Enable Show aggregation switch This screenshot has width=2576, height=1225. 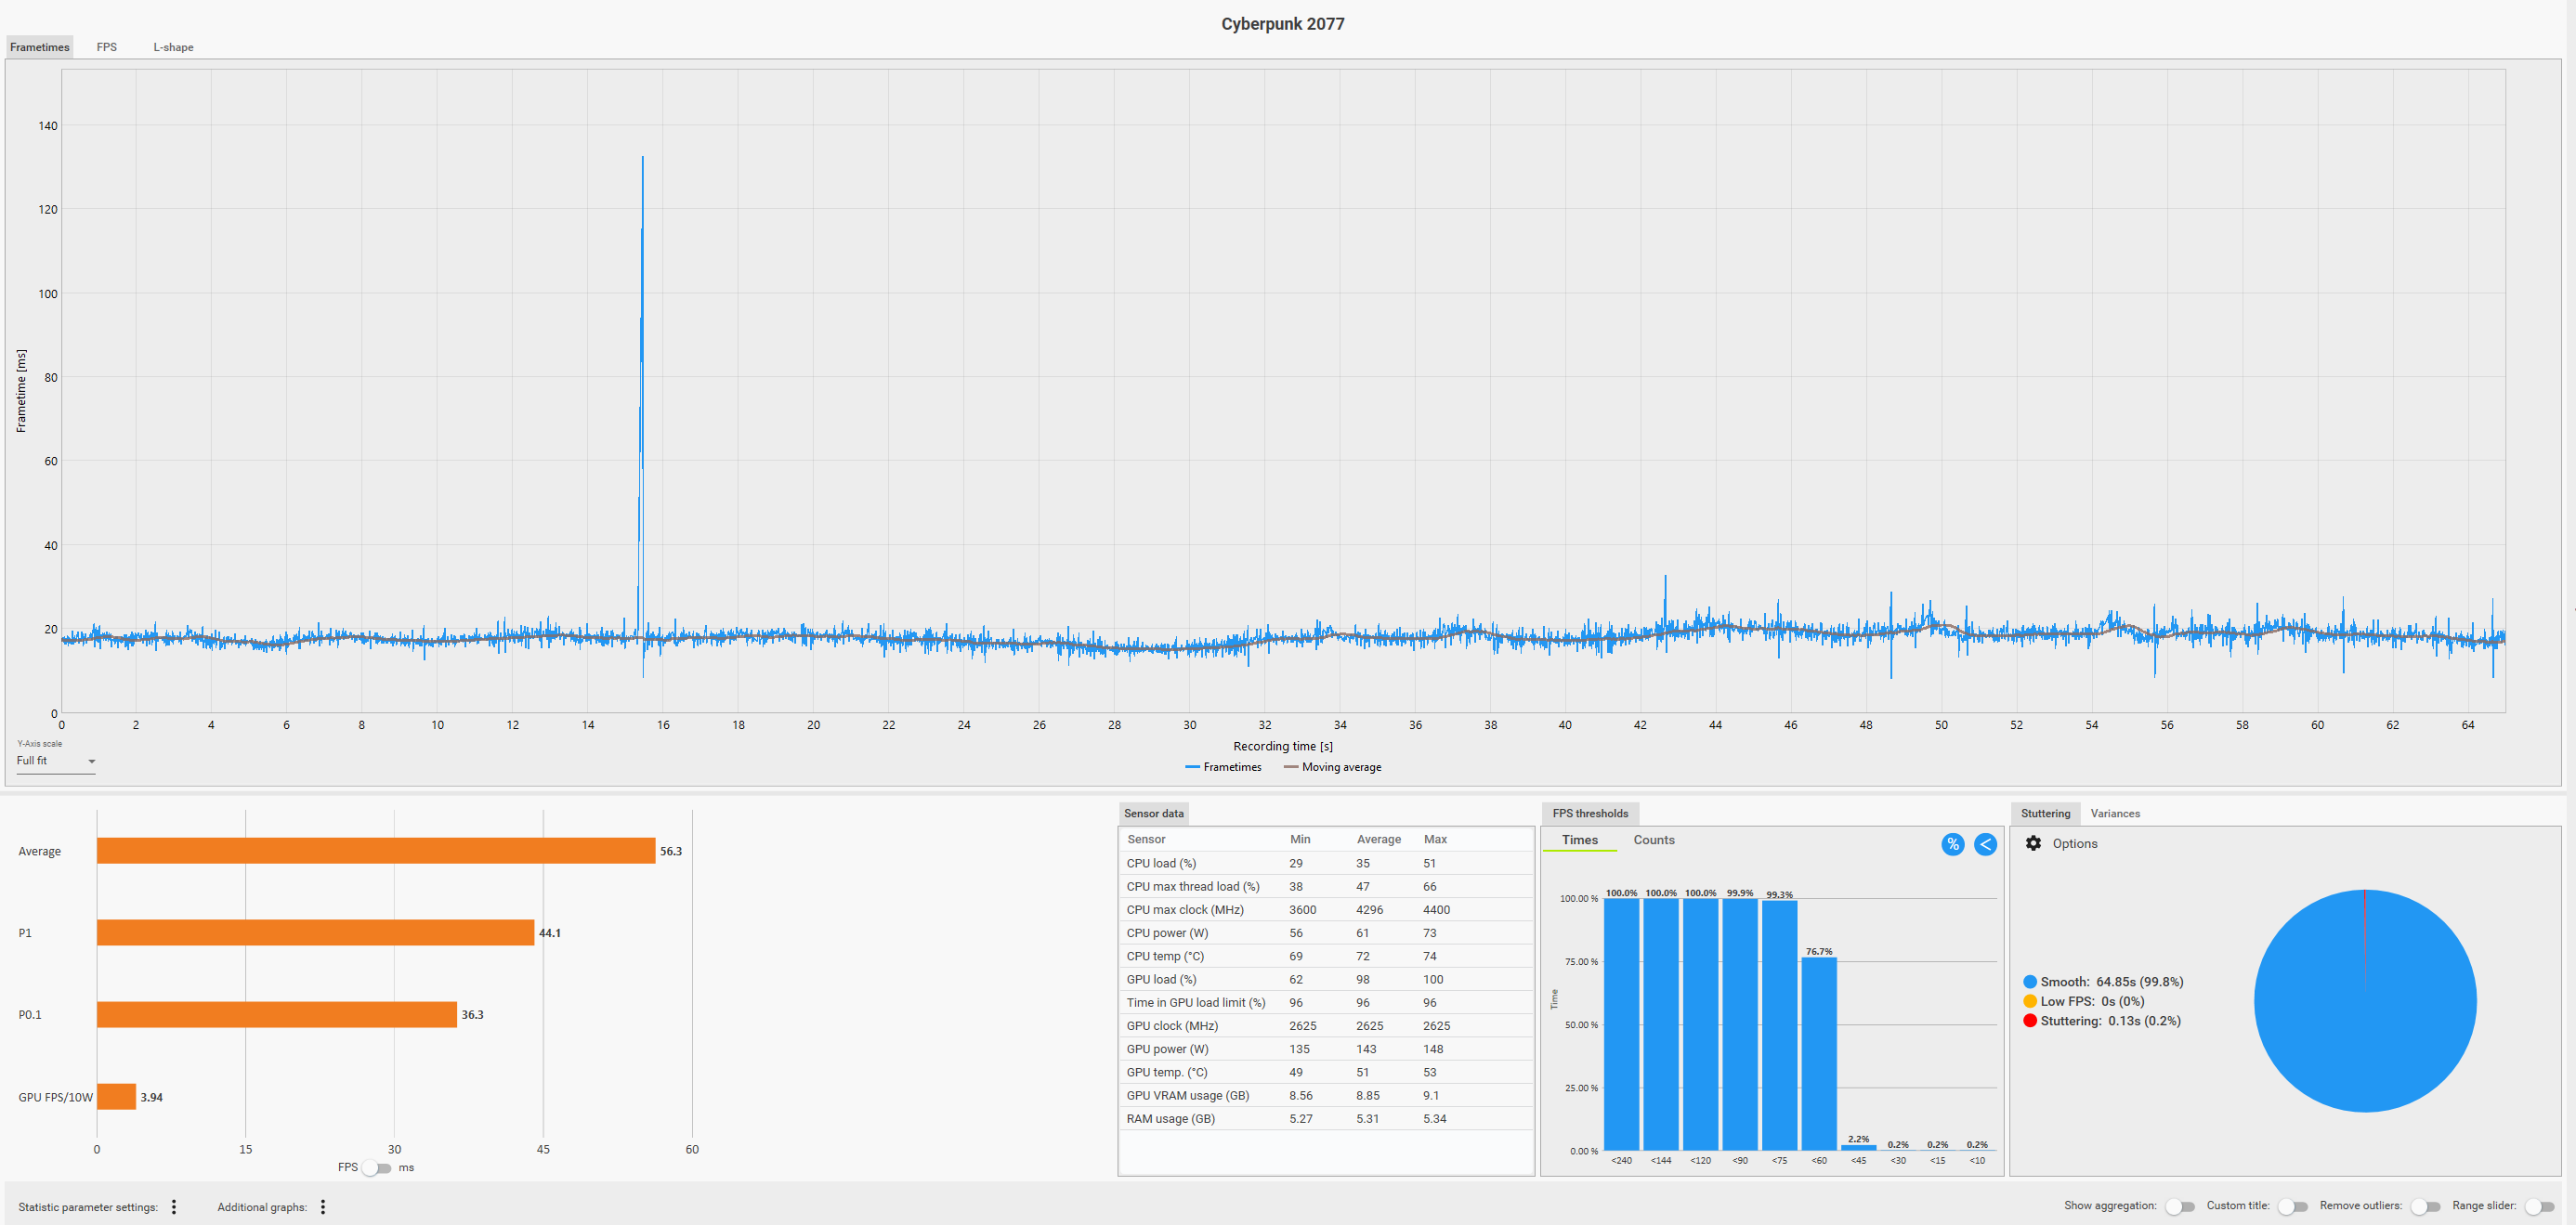coord(2179,1207)
